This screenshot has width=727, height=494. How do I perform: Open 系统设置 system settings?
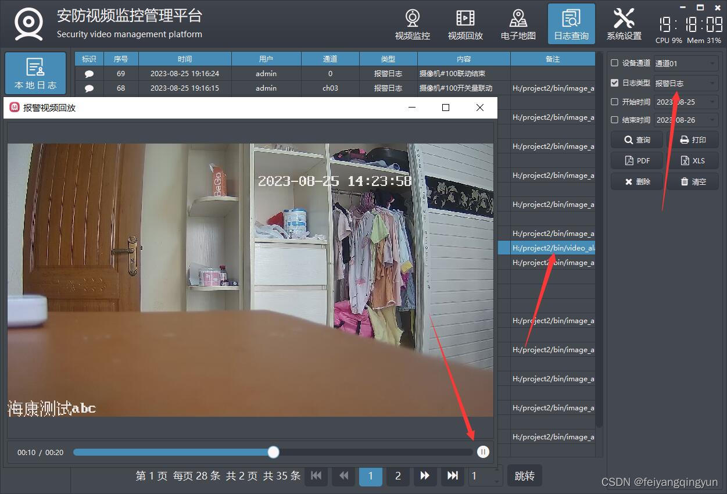(624, 23)
